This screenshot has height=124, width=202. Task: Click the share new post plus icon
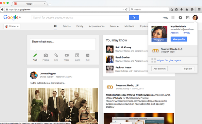[188, 18]
